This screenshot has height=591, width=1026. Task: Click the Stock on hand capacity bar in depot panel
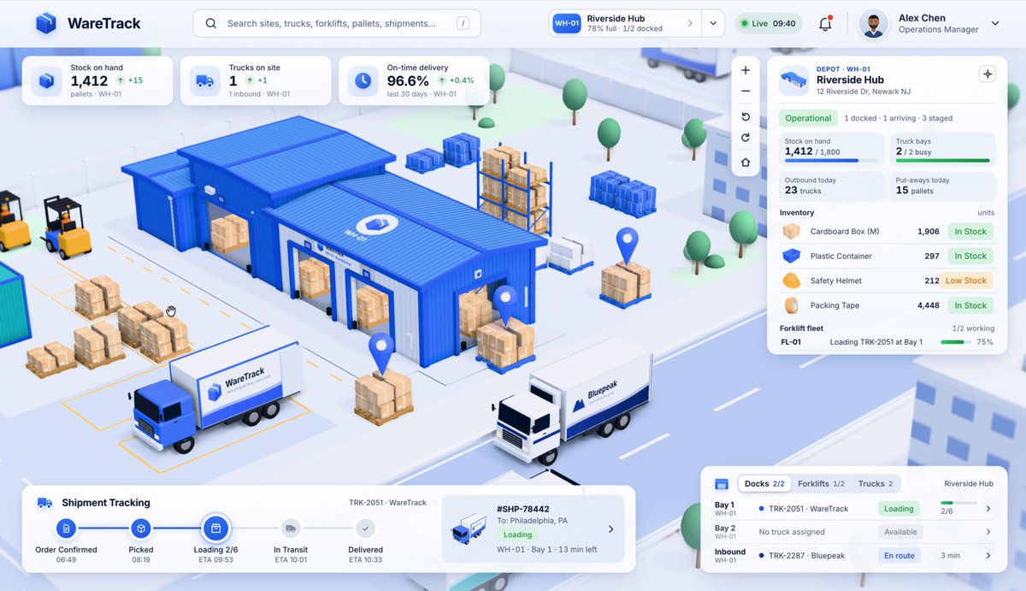coord(833,160)
